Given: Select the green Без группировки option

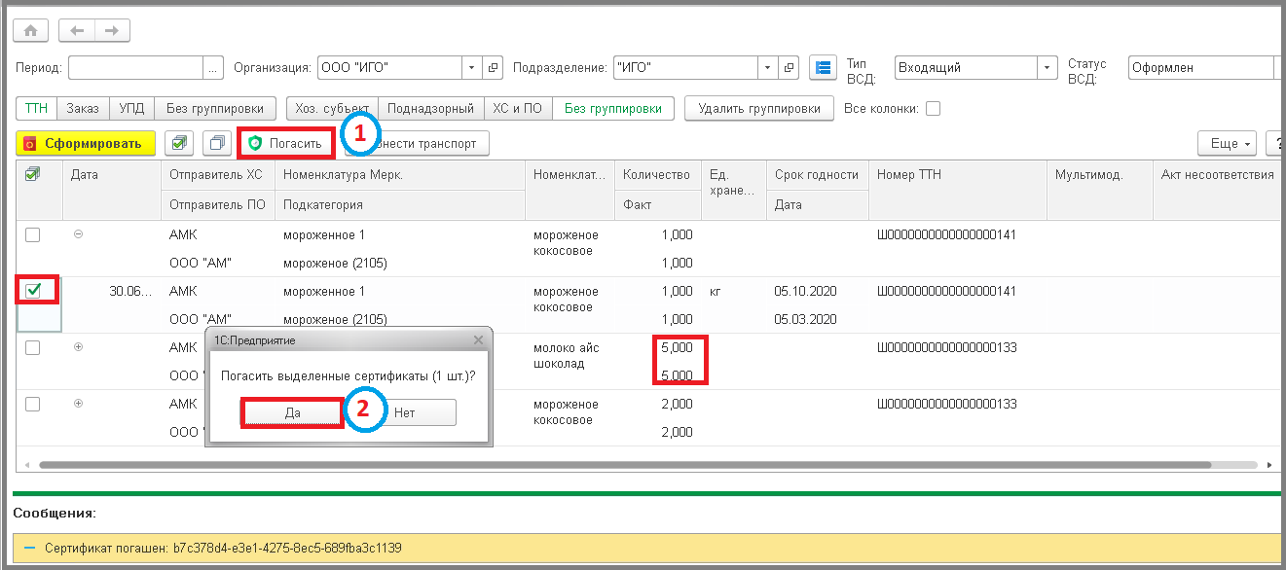Looking at the screenshot, I should click(x=613, y=108).
